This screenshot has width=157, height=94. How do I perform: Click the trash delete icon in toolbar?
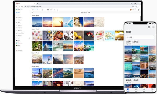58,10
